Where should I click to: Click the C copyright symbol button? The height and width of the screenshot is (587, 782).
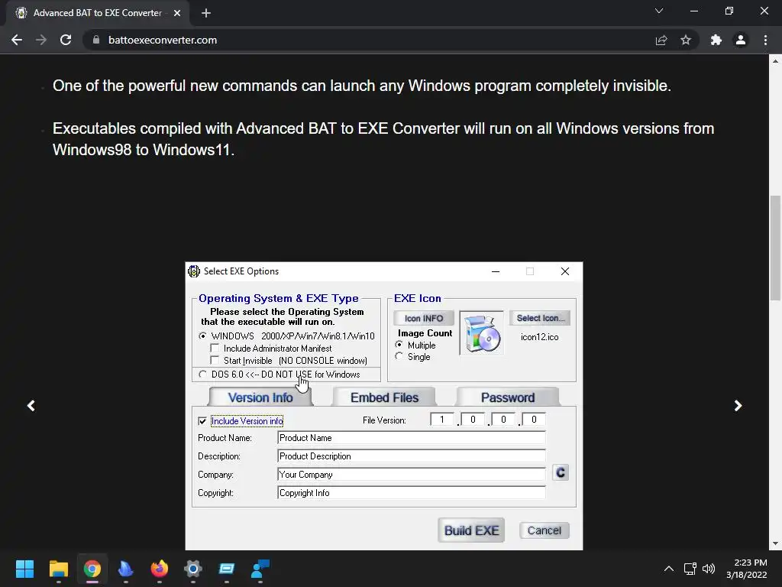tap(561, 472)
